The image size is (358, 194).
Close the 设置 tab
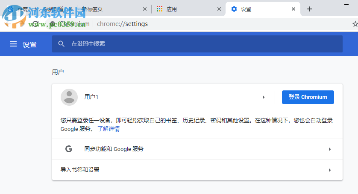(293, 9)
